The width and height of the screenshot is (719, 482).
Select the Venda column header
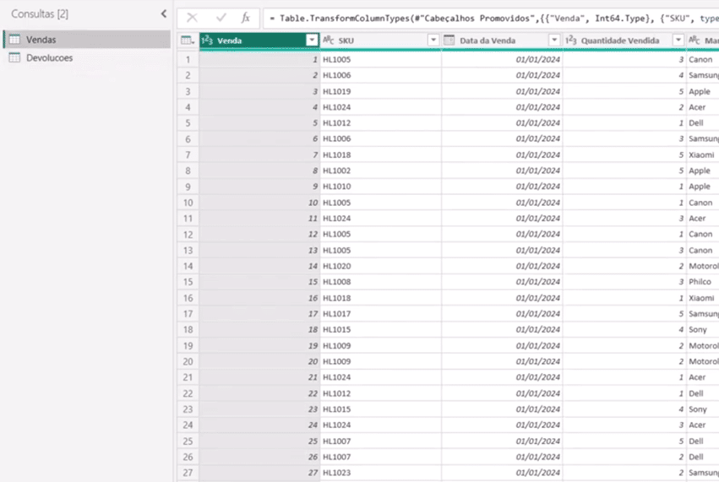point(259,41)
